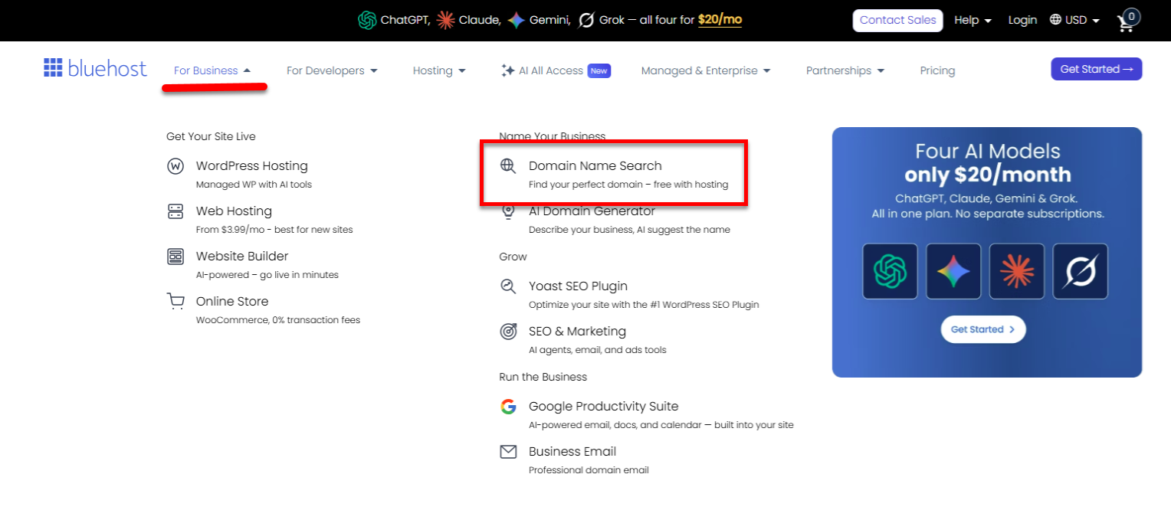Click 'From $3.99/mo - best for new sites' text
This screenshot has width=1171, height=520.
(274, 229)
